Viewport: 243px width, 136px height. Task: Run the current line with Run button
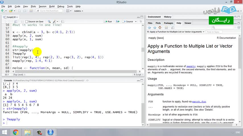pos(108,22)
